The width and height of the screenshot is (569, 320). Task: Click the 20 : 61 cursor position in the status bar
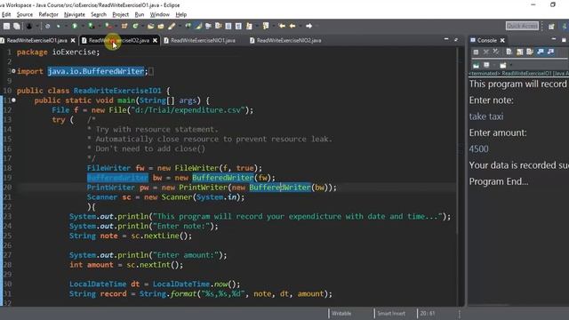pos(427,313)
